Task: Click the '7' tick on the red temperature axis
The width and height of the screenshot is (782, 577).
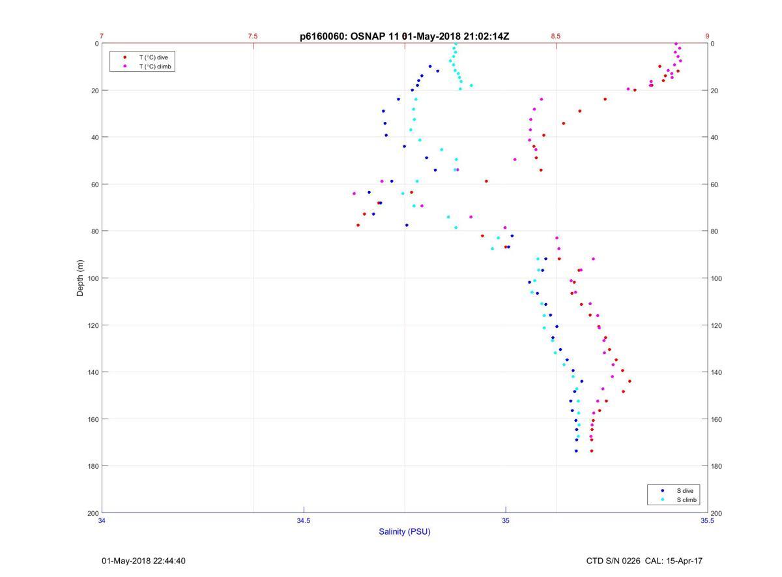Action: 102,37
